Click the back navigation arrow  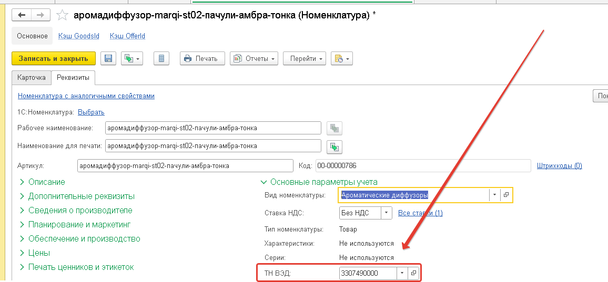[22, 15]
